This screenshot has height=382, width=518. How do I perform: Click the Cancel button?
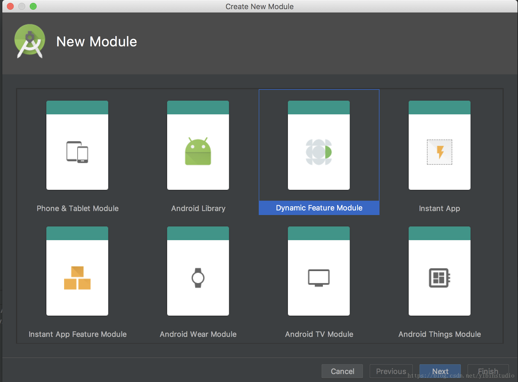coord(342,371)
